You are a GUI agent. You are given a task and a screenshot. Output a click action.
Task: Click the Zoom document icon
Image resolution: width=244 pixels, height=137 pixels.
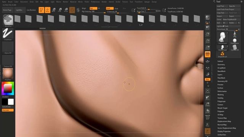tap(207, 34)
